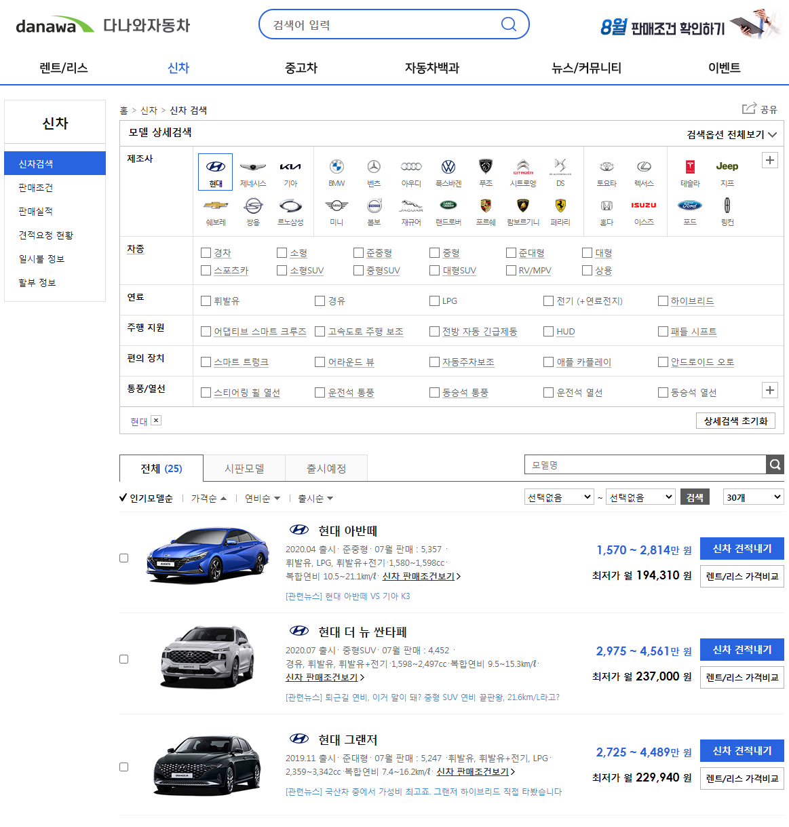The width and height of the screenshot is (789, 827).
Task: Check the 중형SUV vehicle type box
Action: click(359, 271)
